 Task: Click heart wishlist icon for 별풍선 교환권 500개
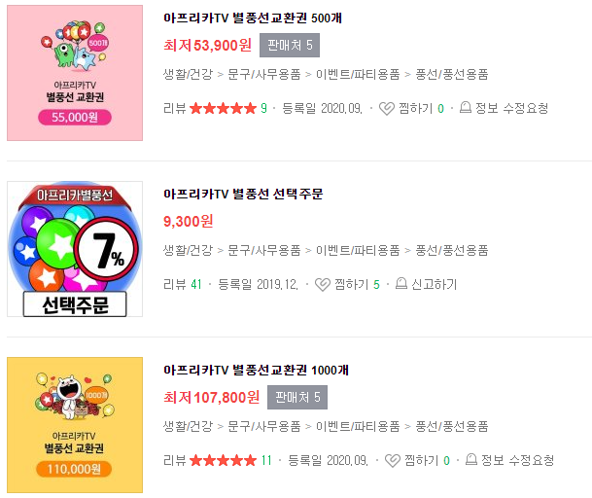(387, 109)
